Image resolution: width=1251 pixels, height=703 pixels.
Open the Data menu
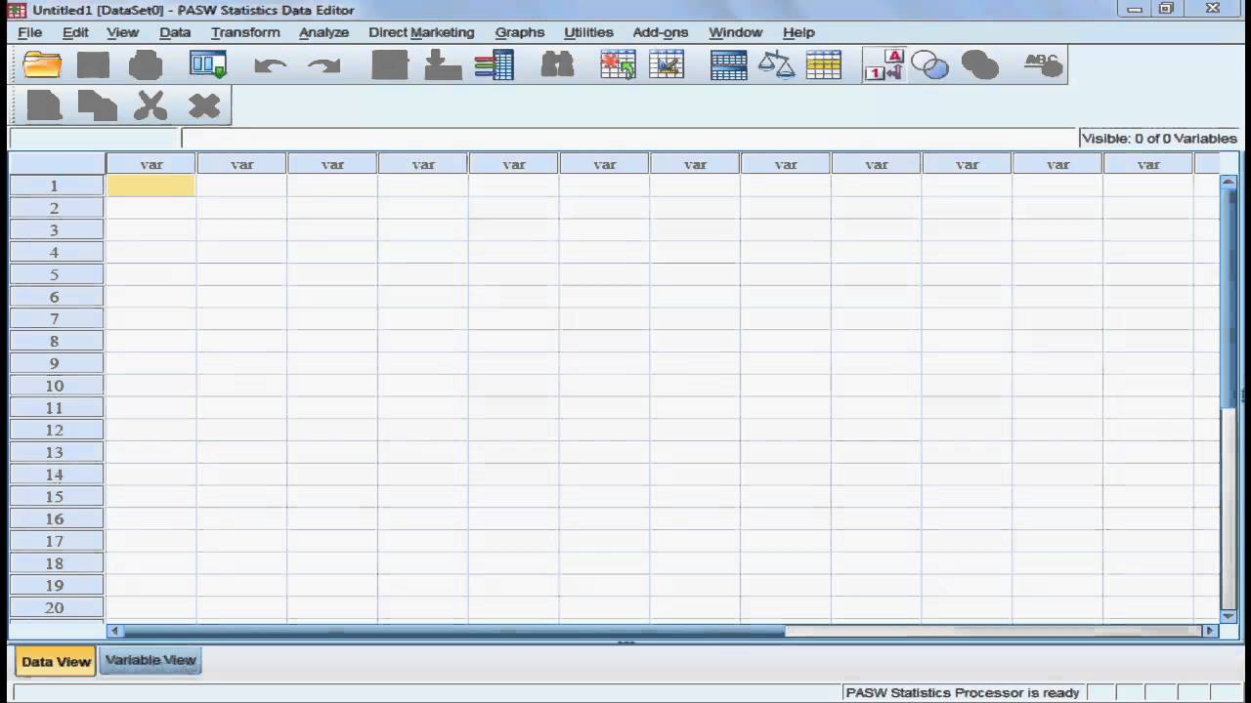pos(175,32)
